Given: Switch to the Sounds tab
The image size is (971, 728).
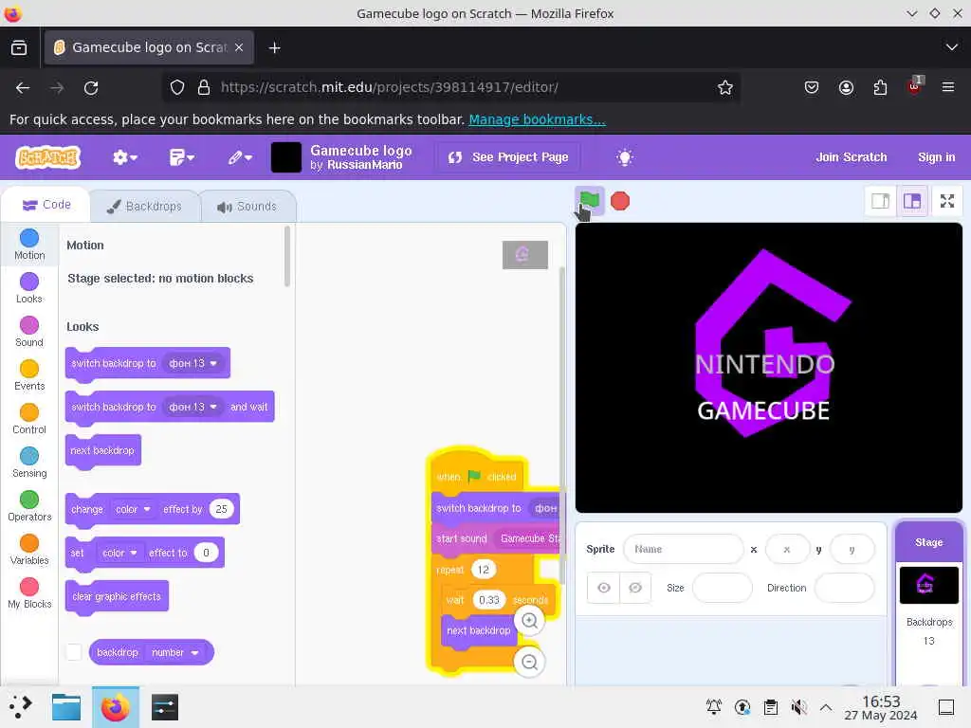Looking at the screenshot, I should (247, 206).
